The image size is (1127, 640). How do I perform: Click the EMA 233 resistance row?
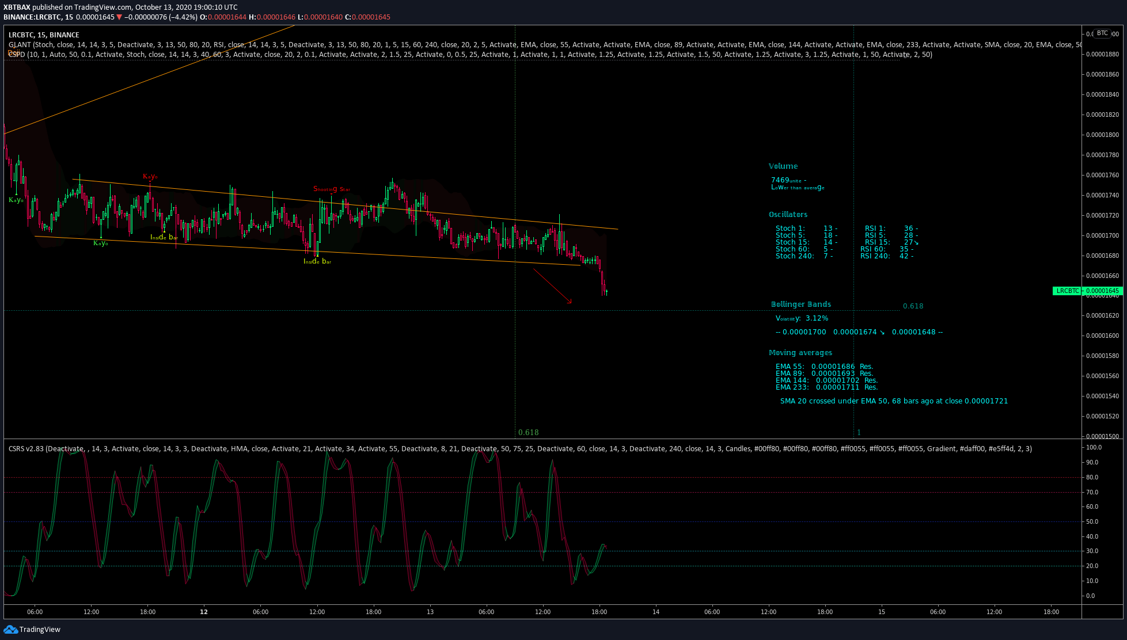tap(827, 387)
